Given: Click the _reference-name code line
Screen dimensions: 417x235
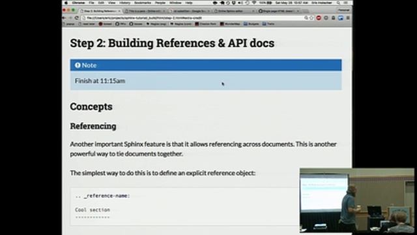Looking at the screenshot, I should tap(103, 196).
